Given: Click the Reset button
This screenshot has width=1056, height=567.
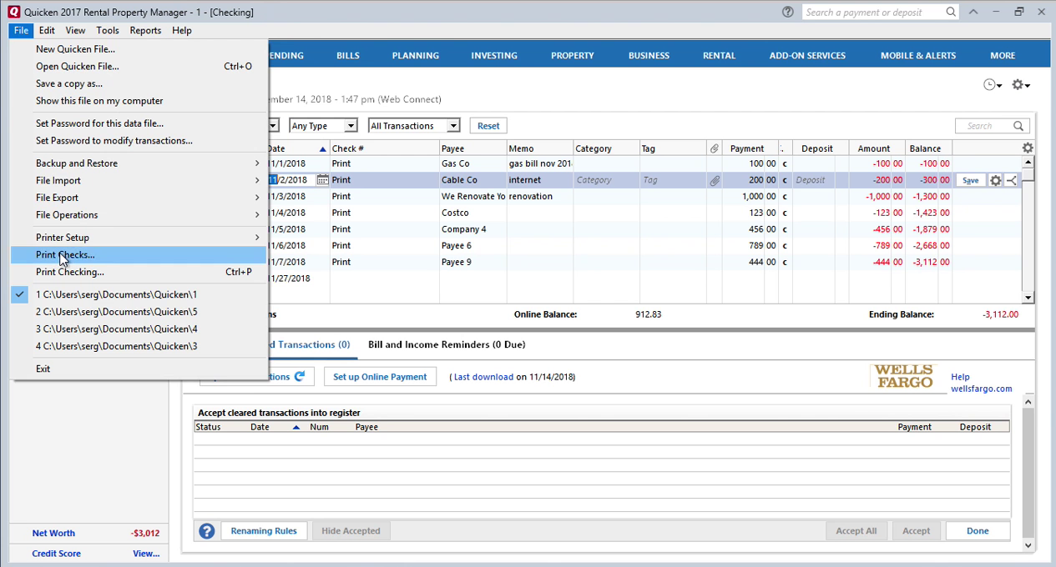Looking at the screenshot, I should point(488,125).
